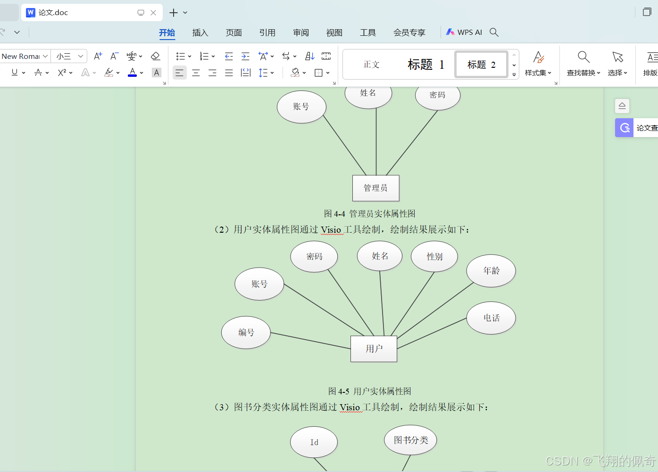Image resolution: width=658 pixels, height=472 pixels.
Task: Open the 审阅 (Review) tab
Action: [300, 33]
